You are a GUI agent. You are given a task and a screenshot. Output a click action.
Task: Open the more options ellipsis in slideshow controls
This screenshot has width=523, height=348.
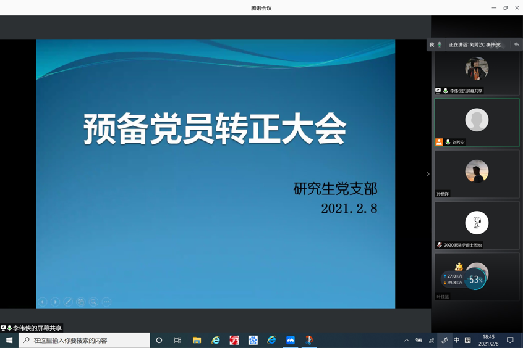click(x=107, y=302)
